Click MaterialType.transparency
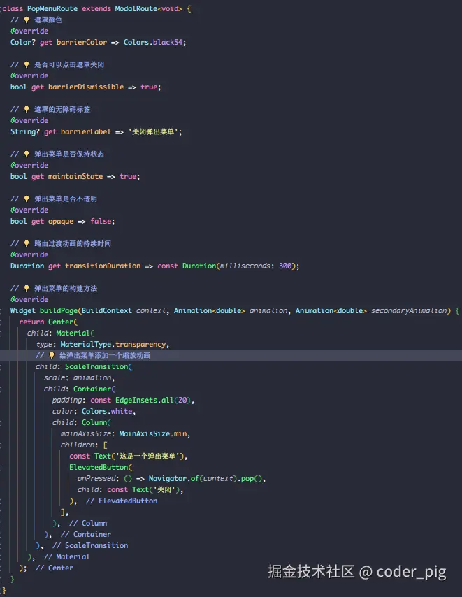Screen dimensions: 462x597 click(x=113, y=345)
